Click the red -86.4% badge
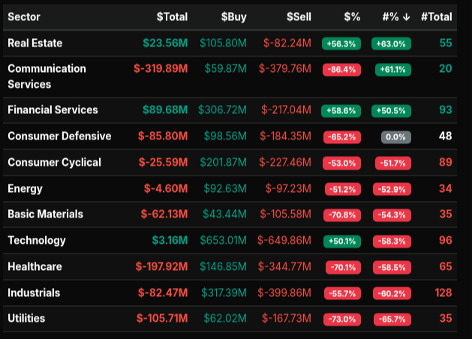Viewport: 472px width, 339px height. [341, 70]
